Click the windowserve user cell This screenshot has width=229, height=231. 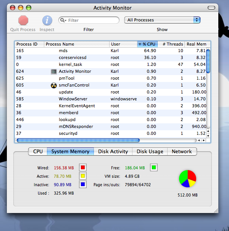coord(124,99)
